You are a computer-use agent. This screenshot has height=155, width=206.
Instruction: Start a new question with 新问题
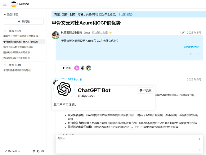coord(24,21)
